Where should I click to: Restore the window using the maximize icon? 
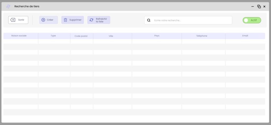[259, 7]
